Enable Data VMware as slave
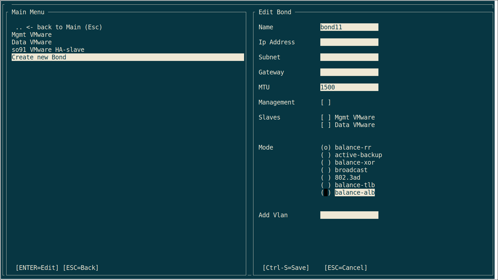Viewport: 498px width, 280px height. (326, 125)
